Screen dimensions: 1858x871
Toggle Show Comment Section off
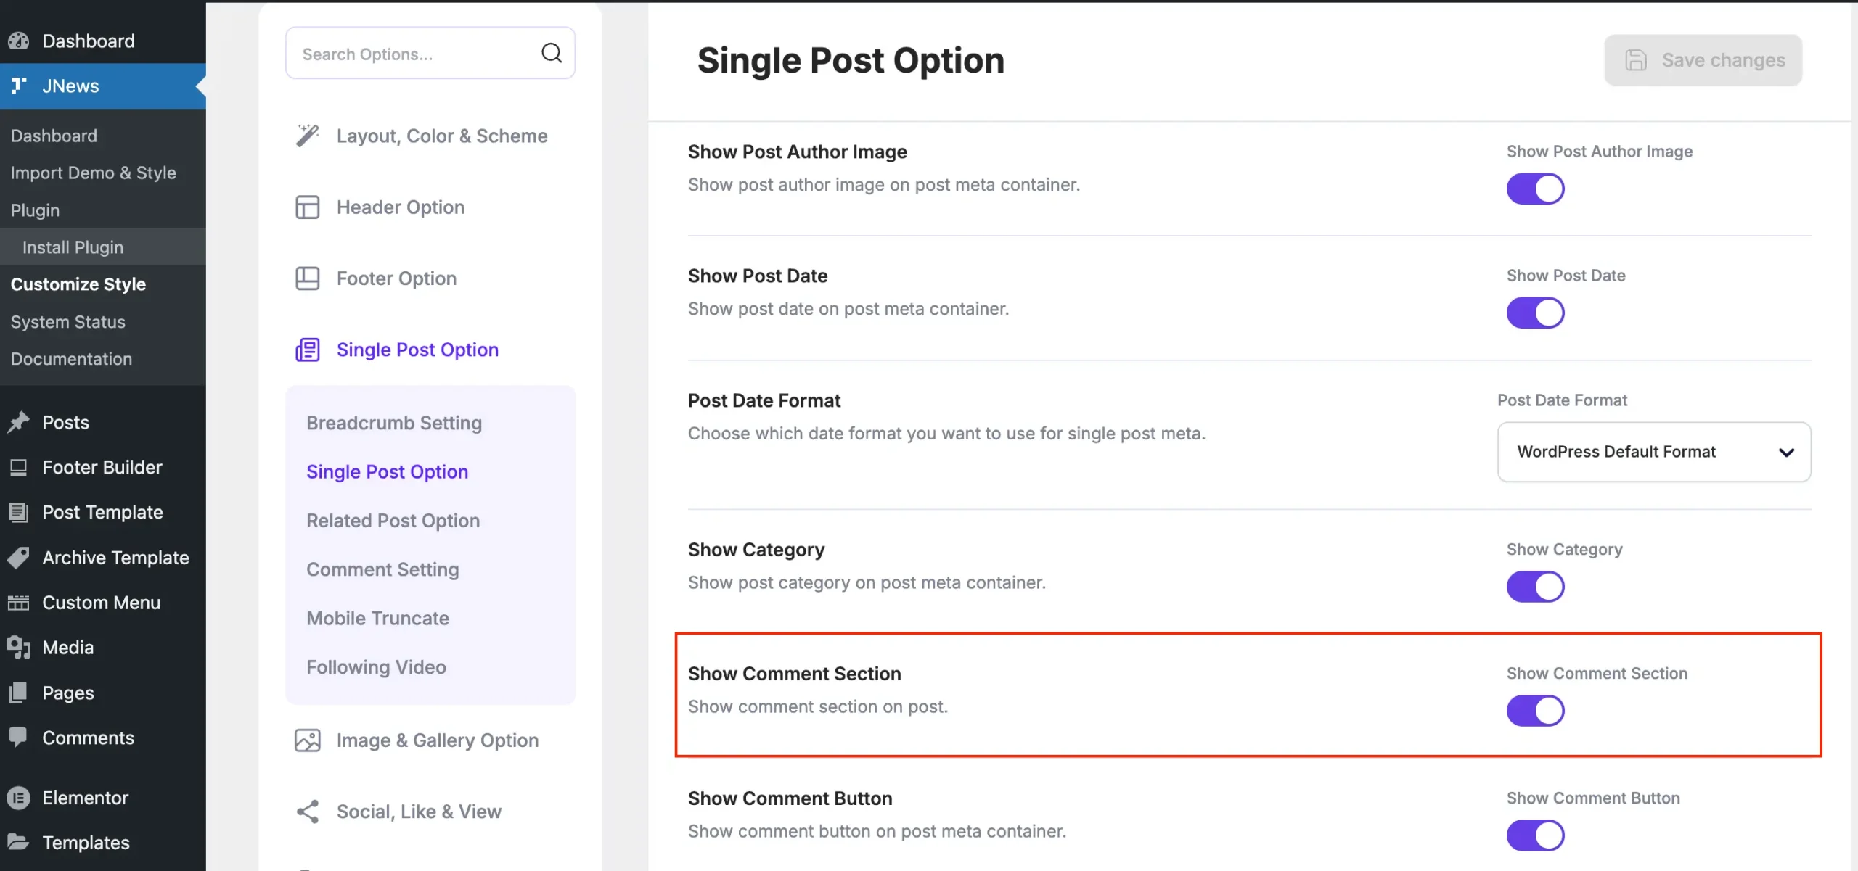click(1535, 711)
